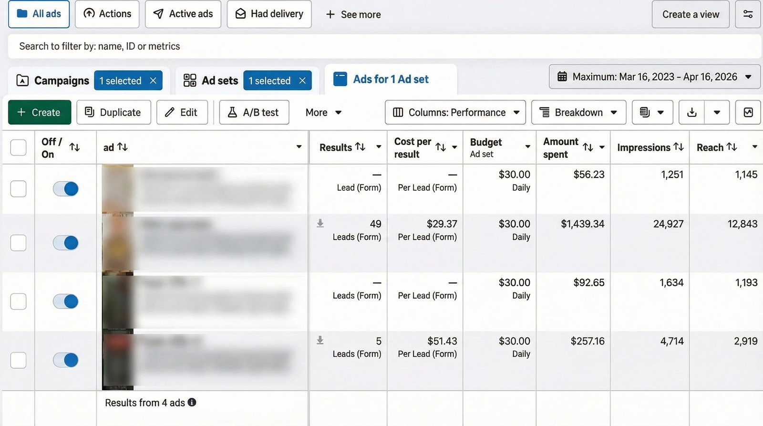Click See more views link
This screenshot has height=426, width=763.
click(x=353, y=15)
